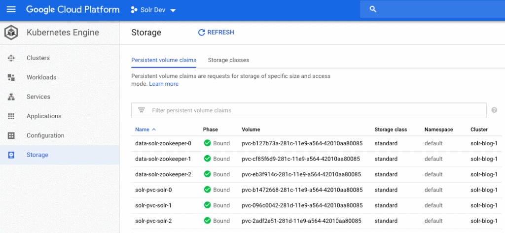Click the Google Cloud Platform title
This screenshot has height=233, width=505.
(73, 10)
